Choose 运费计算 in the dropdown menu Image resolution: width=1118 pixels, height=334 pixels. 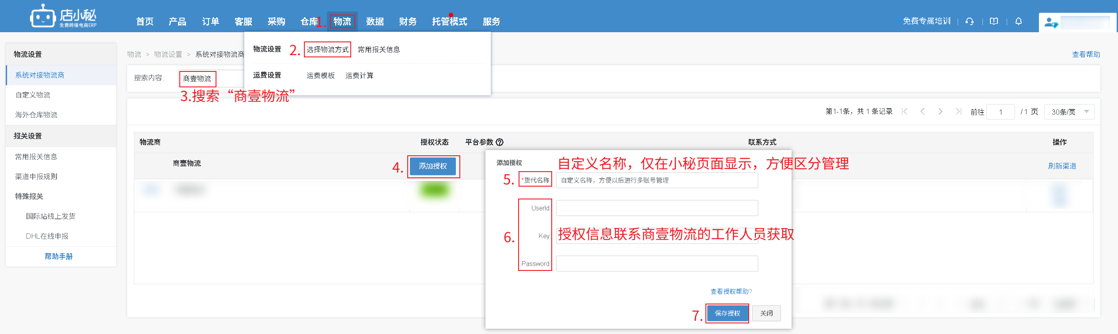(x=360, y=75)
